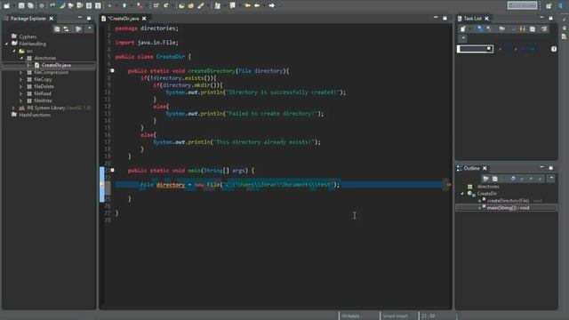Maximize the editor area

click(445, 18)
